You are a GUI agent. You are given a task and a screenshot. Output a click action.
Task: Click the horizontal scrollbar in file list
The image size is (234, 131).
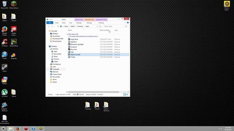click(x=94, y=92)
